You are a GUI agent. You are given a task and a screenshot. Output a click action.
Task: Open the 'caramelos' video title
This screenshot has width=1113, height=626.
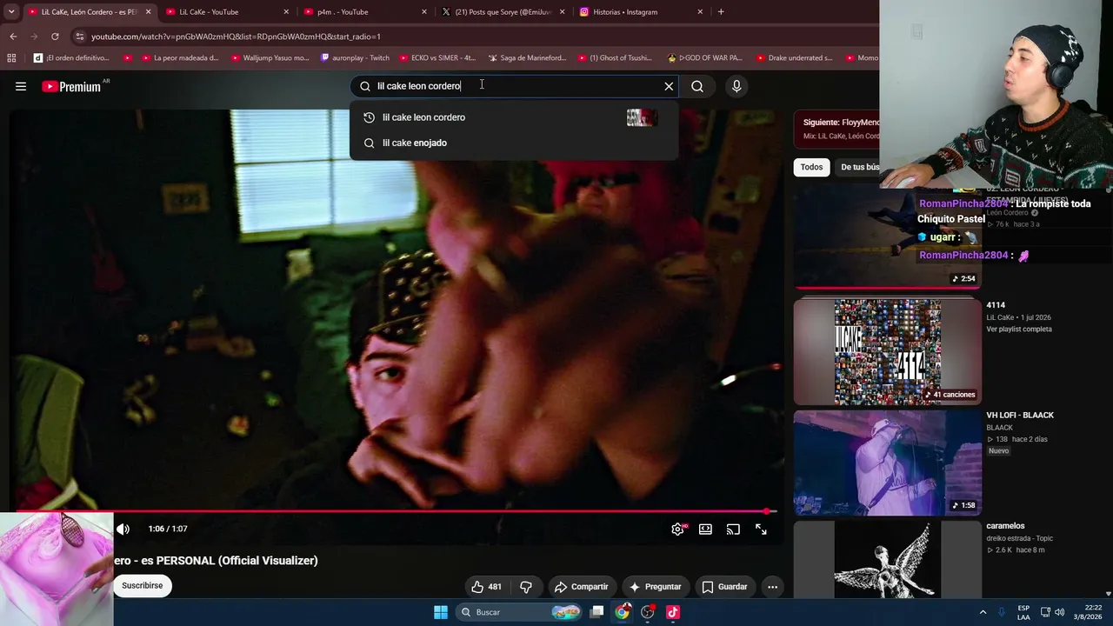[1005, 526]
